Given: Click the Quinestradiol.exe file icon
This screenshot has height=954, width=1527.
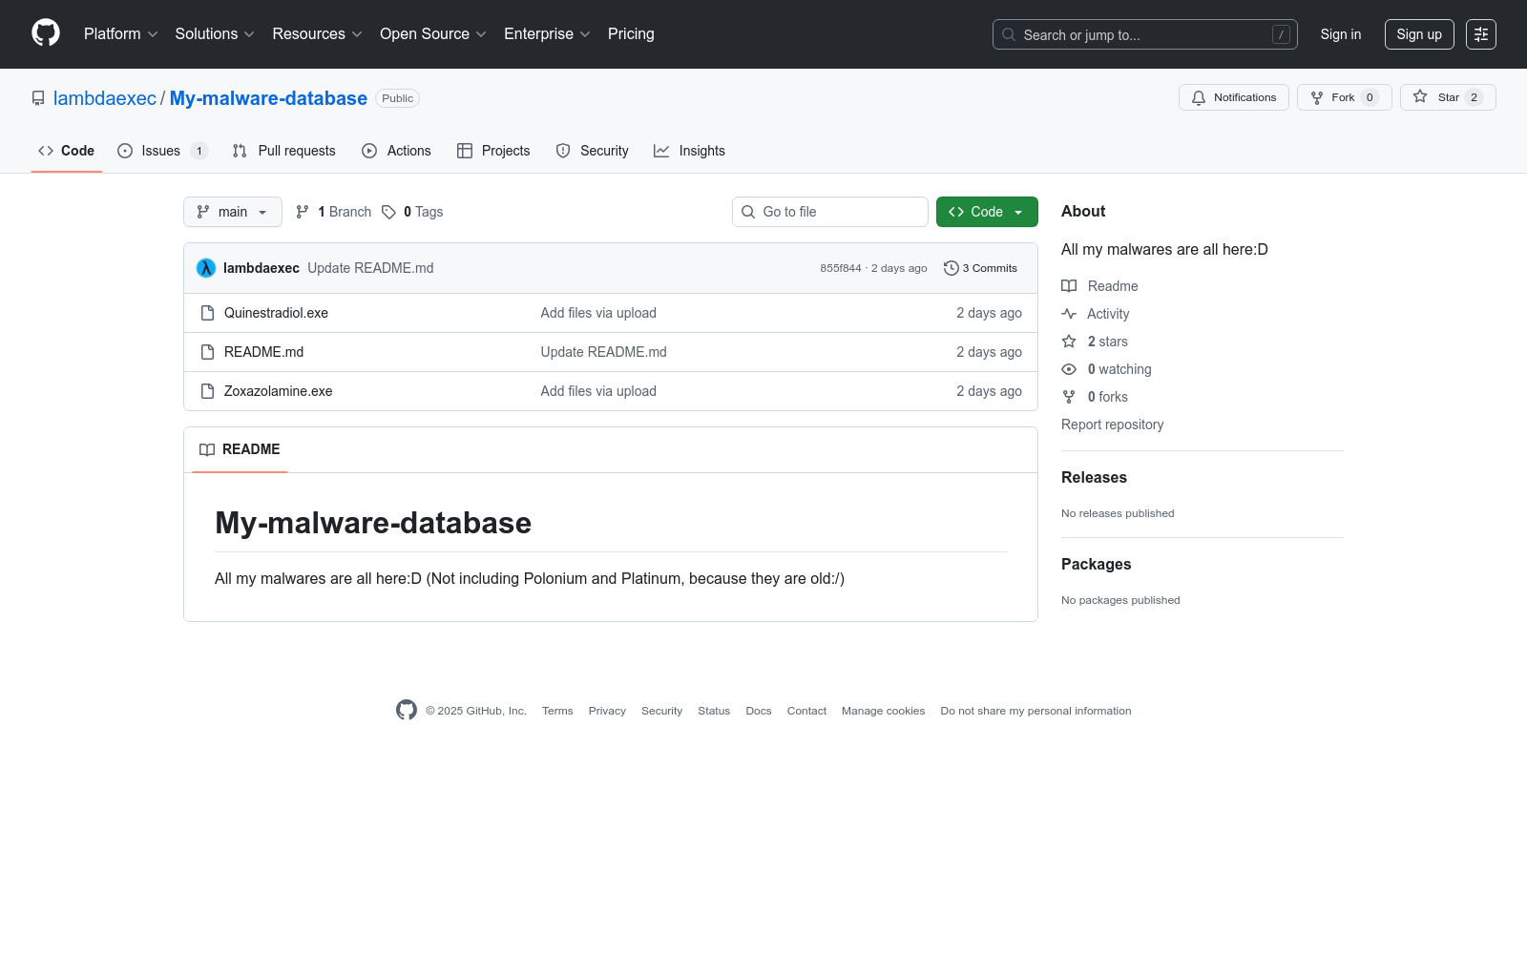Looking at the screenshot, I should tap(207, 313).
